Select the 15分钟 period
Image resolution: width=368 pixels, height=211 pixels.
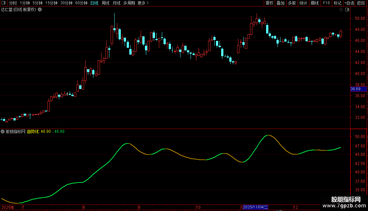pos(51,3)
